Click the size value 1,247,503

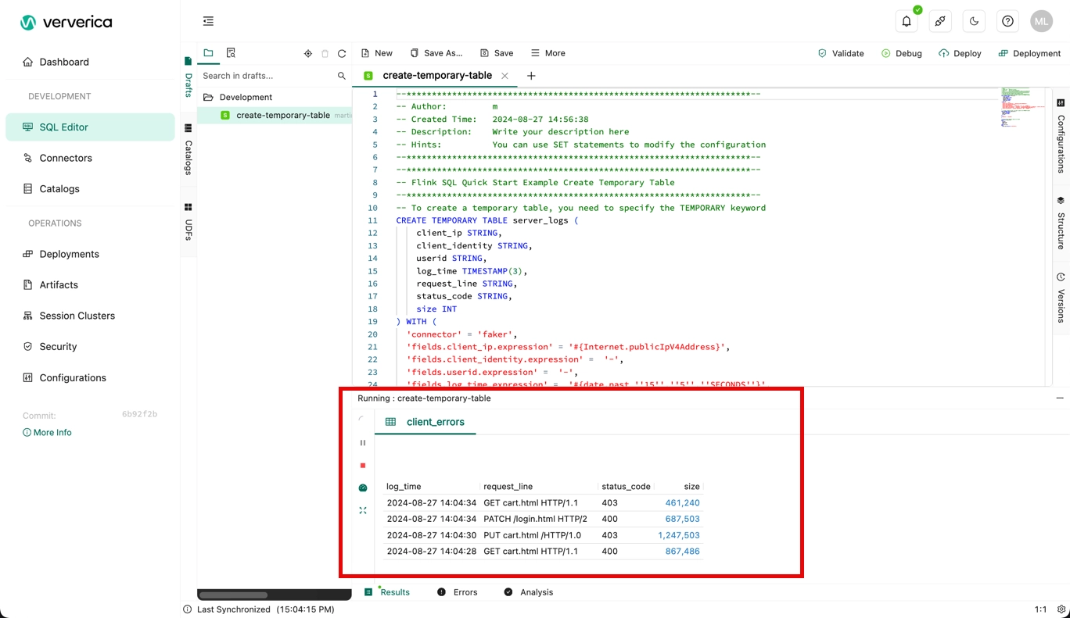[679, 535]
